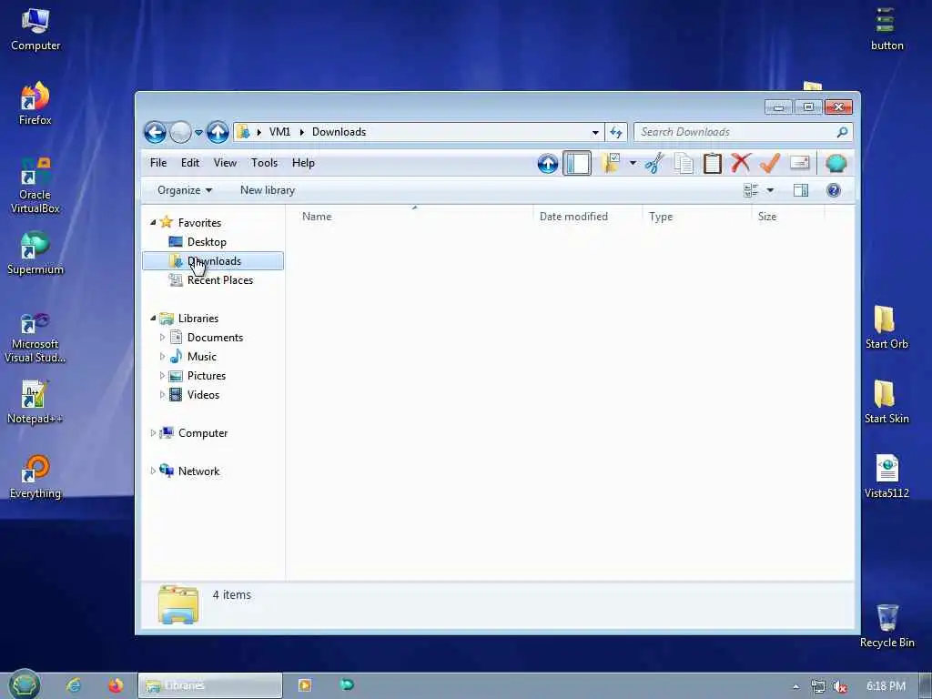The width and height of the screenshot is (932, 699).
Task: Open the Organize dropdown
Action: [184, 190]
